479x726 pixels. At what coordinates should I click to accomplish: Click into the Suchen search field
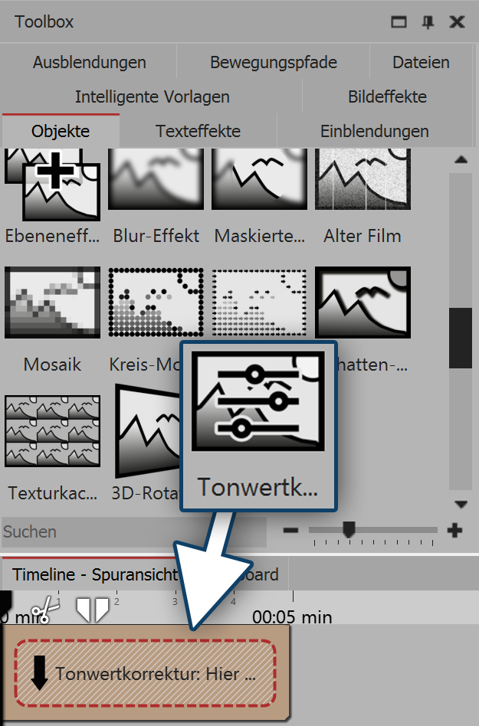pos(134,532)
